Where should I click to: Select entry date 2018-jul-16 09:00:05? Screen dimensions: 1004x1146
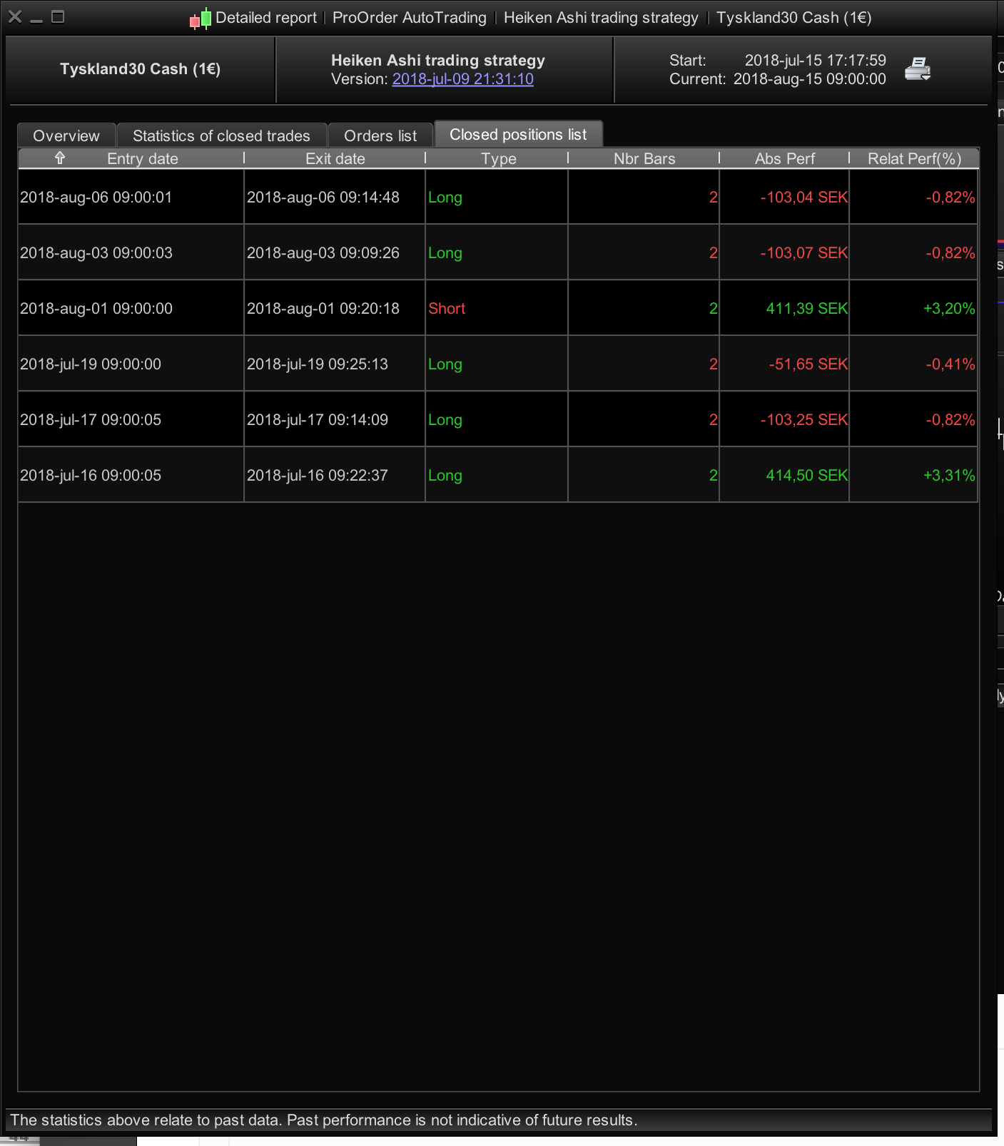click(x=91, y=476)
